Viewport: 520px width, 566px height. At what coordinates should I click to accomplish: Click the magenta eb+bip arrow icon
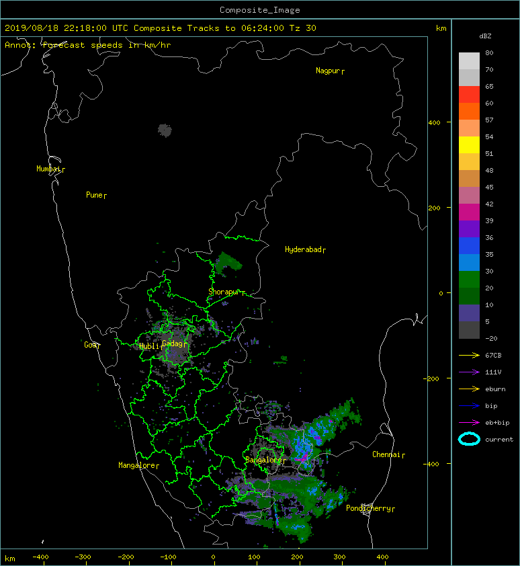click(469, 423)
